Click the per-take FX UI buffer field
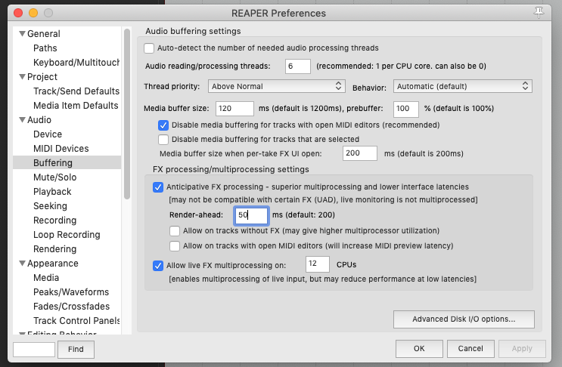Screen dimensions: 562x367 (x=360, y=153)
